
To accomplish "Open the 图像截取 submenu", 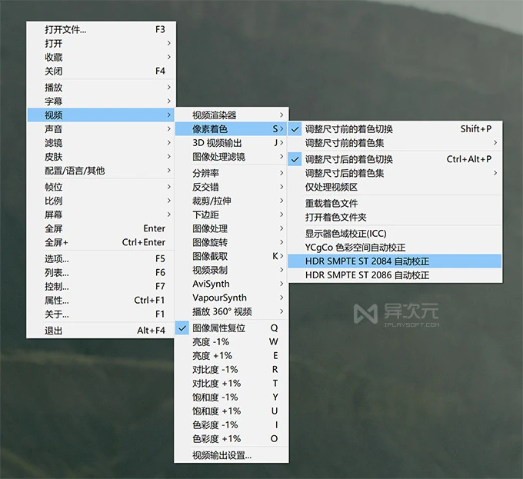I will click(x=232, y=256).
